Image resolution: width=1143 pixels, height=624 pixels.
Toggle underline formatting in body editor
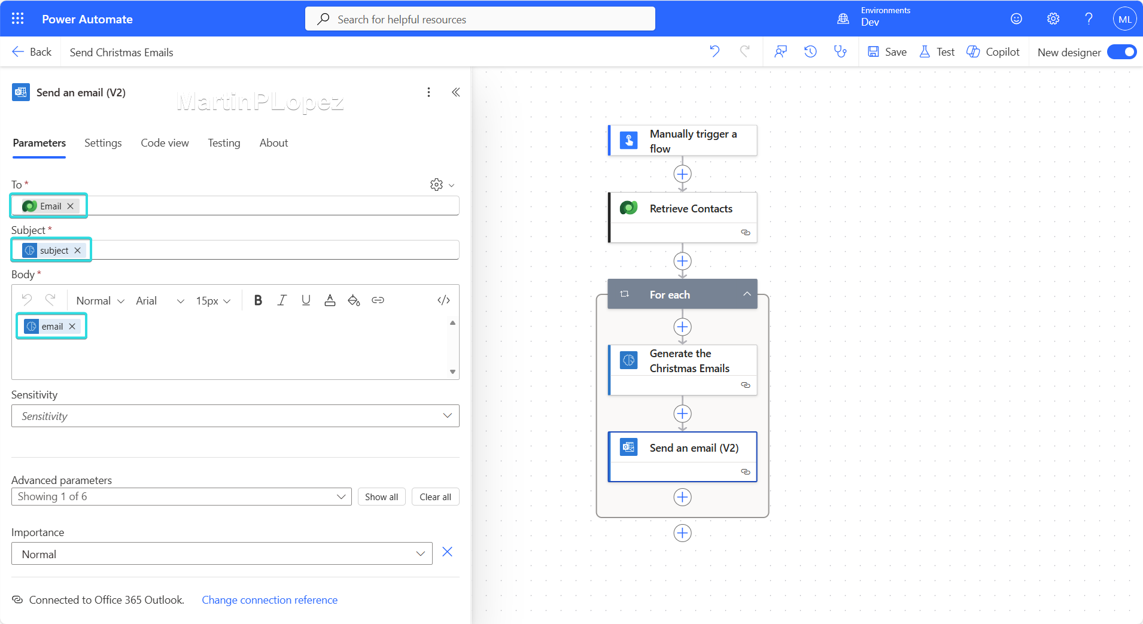pyautogui.click(x=306, y=300)
